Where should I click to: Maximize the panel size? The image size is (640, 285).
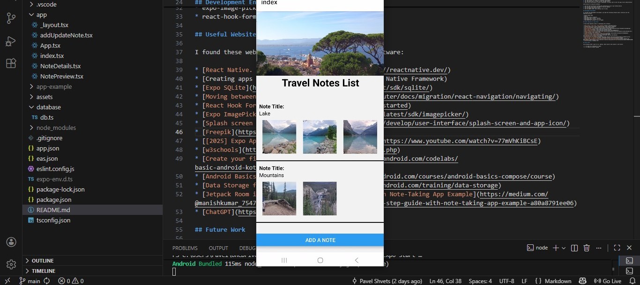pos(617,248)
